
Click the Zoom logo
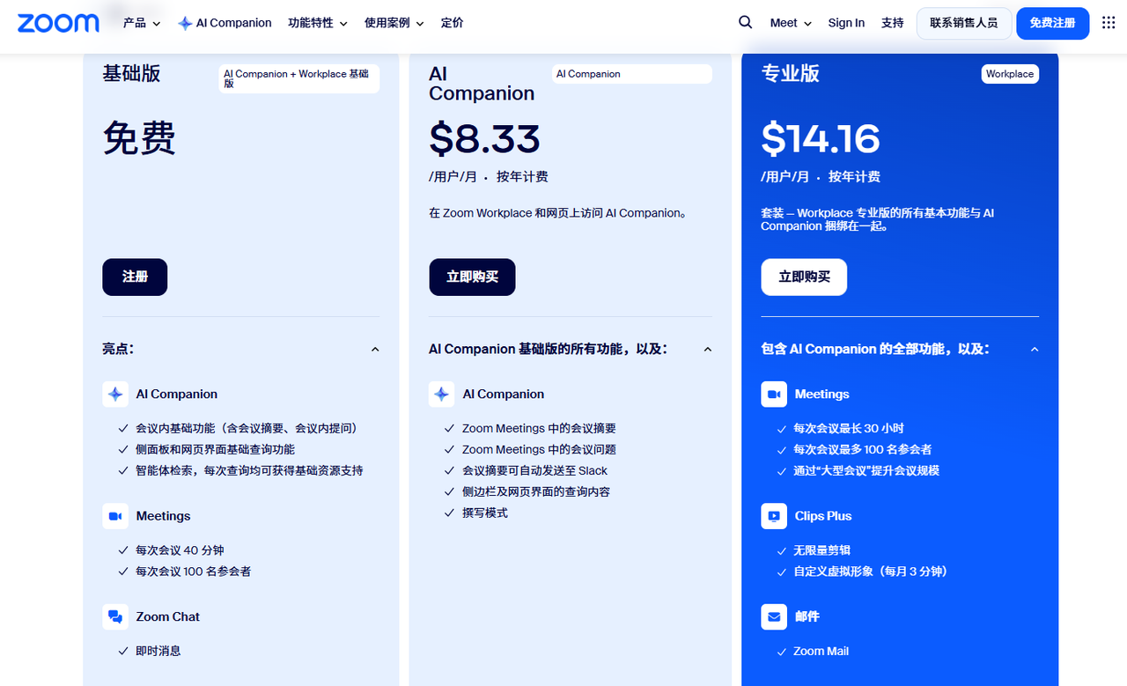tap(58, 23)
